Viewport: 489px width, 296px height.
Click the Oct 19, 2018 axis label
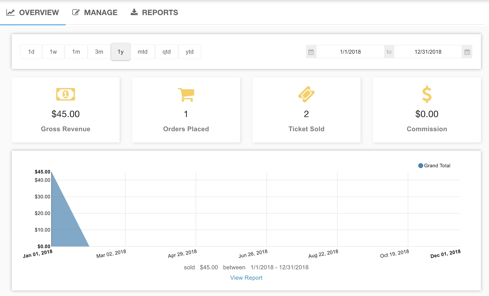click(395, 254)
